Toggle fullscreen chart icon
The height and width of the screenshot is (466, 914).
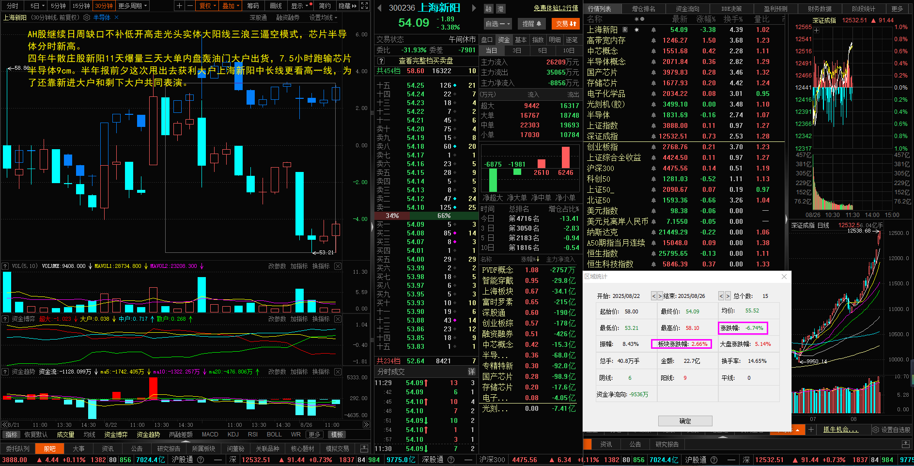(365, 6)
